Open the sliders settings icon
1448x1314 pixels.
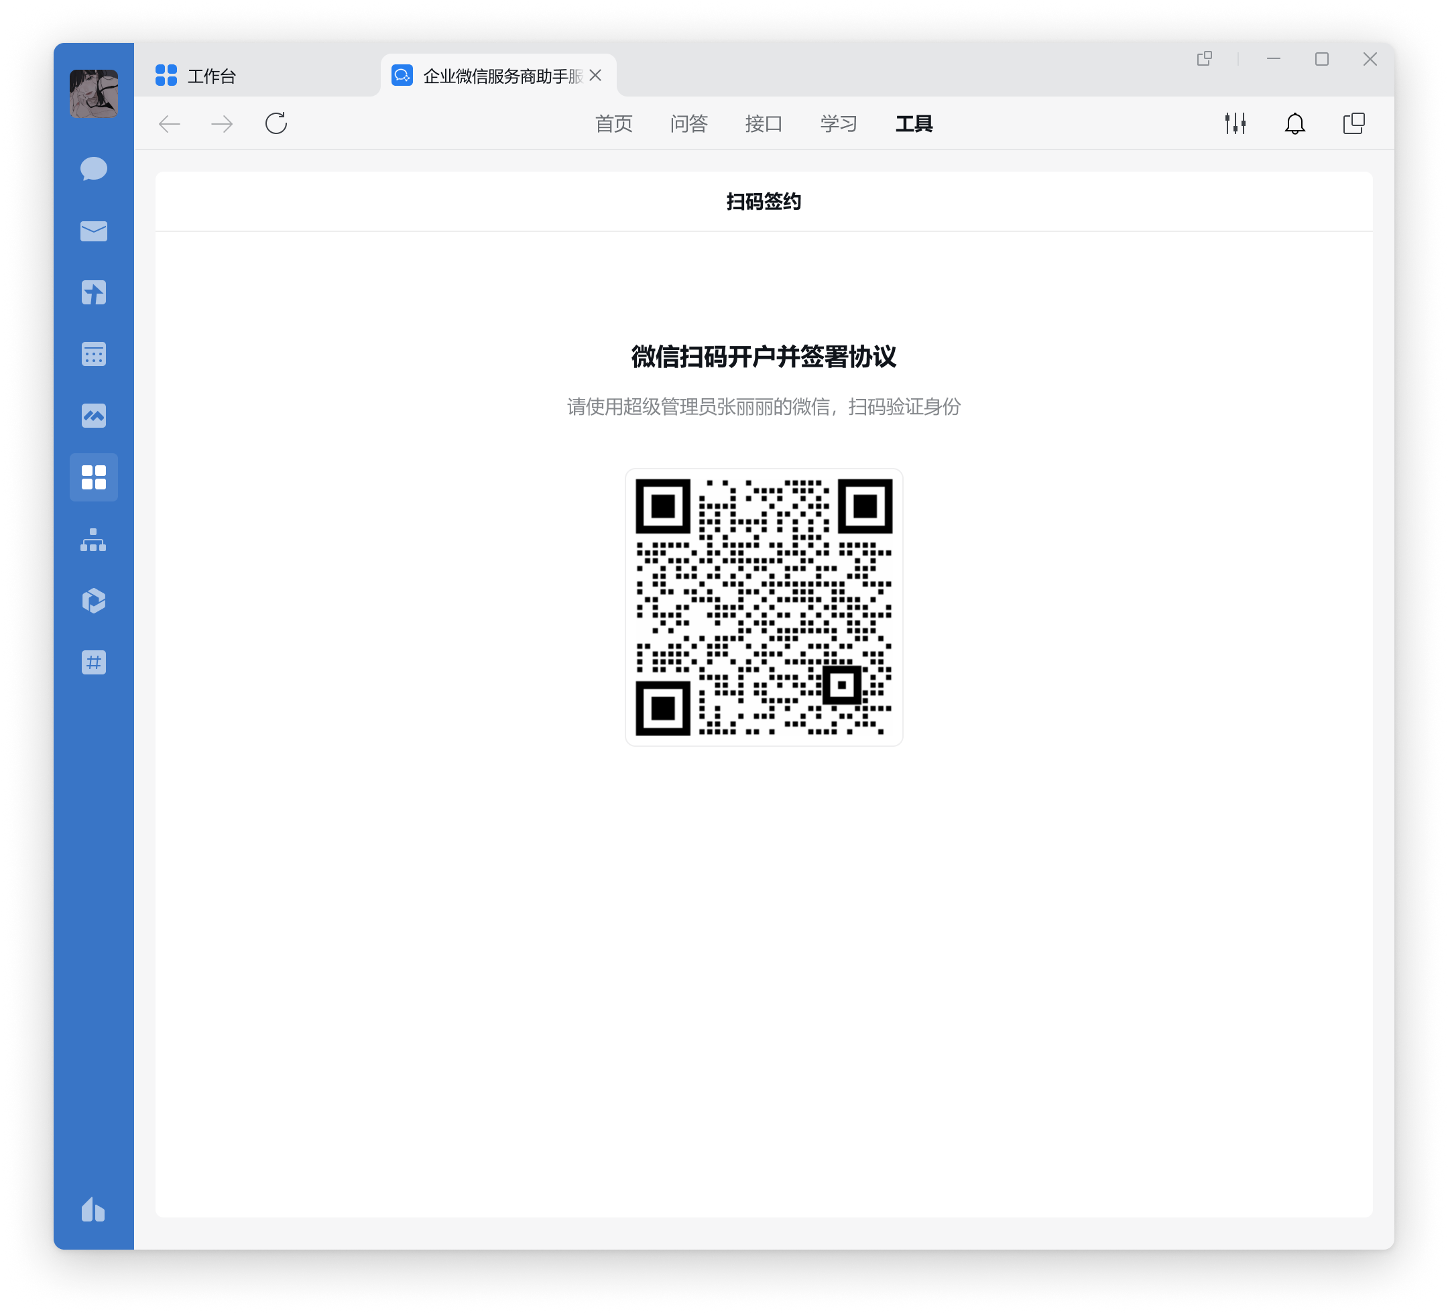click(x=1235, y=123)
